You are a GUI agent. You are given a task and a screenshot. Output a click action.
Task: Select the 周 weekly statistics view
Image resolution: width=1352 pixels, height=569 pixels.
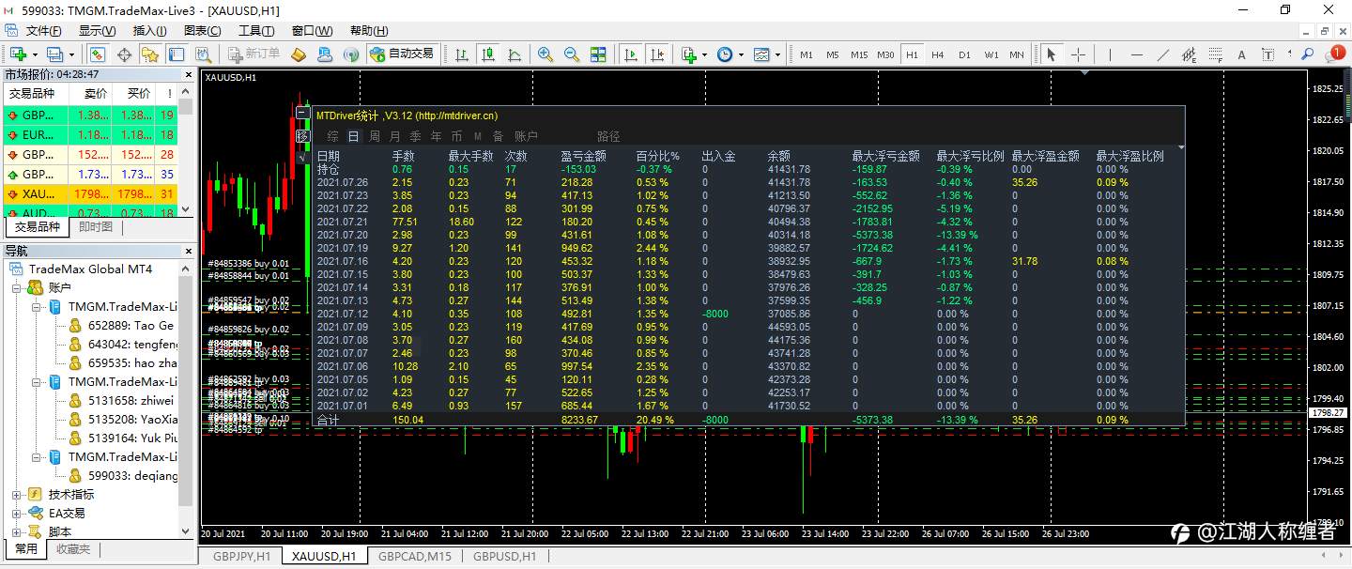click(x=374, y=136)
